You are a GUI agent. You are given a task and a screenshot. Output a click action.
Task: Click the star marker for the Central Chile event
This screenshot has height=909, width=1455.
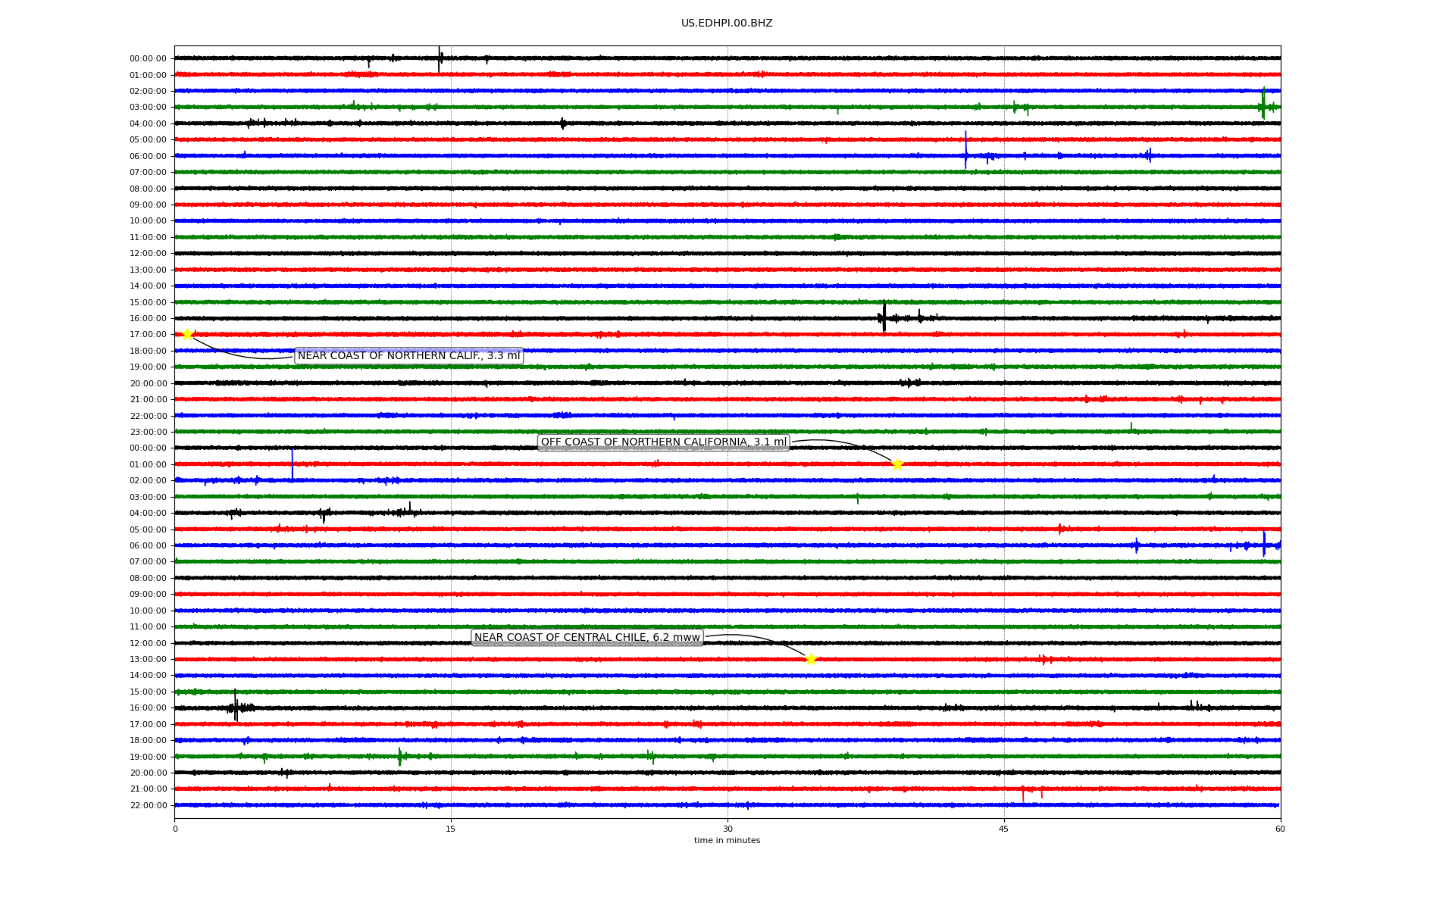(x=811, y=659)
